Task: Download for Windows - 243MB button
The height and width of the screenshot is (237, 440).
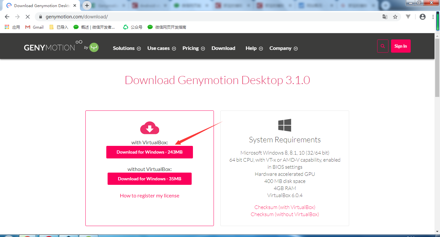Action: pyautogui.click(x=149, y=152)
